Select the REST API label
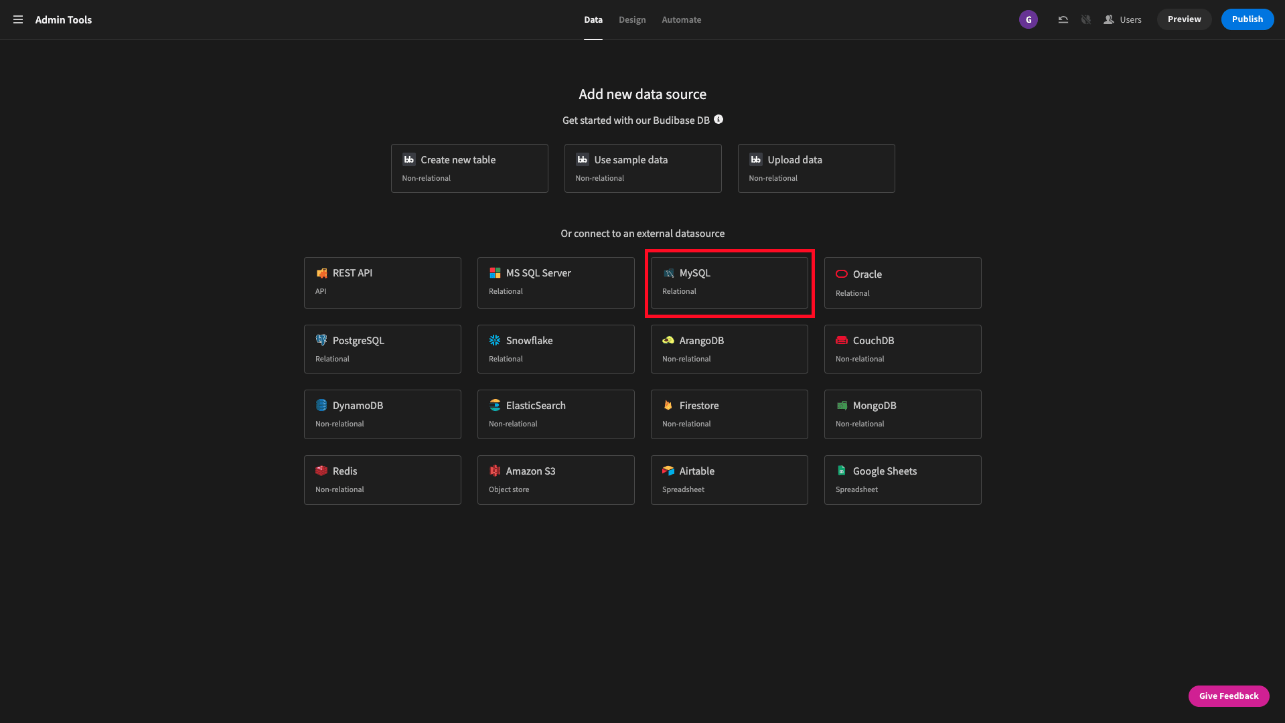Viewport: 1285px width, 723px height. click(352, 273)
